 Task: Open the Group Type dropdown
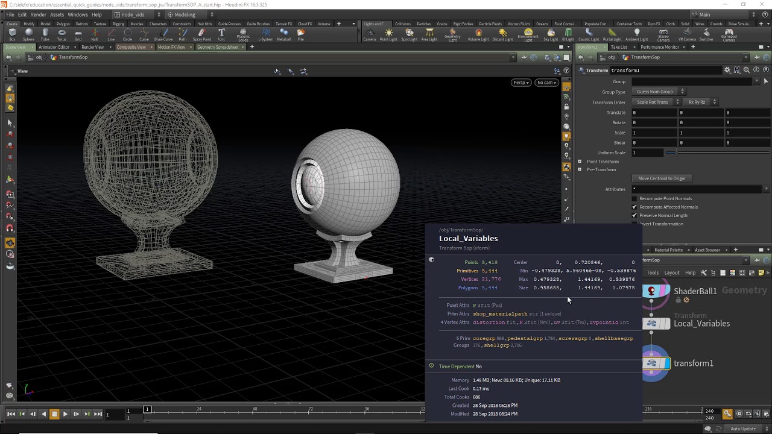tap(659, 92)
